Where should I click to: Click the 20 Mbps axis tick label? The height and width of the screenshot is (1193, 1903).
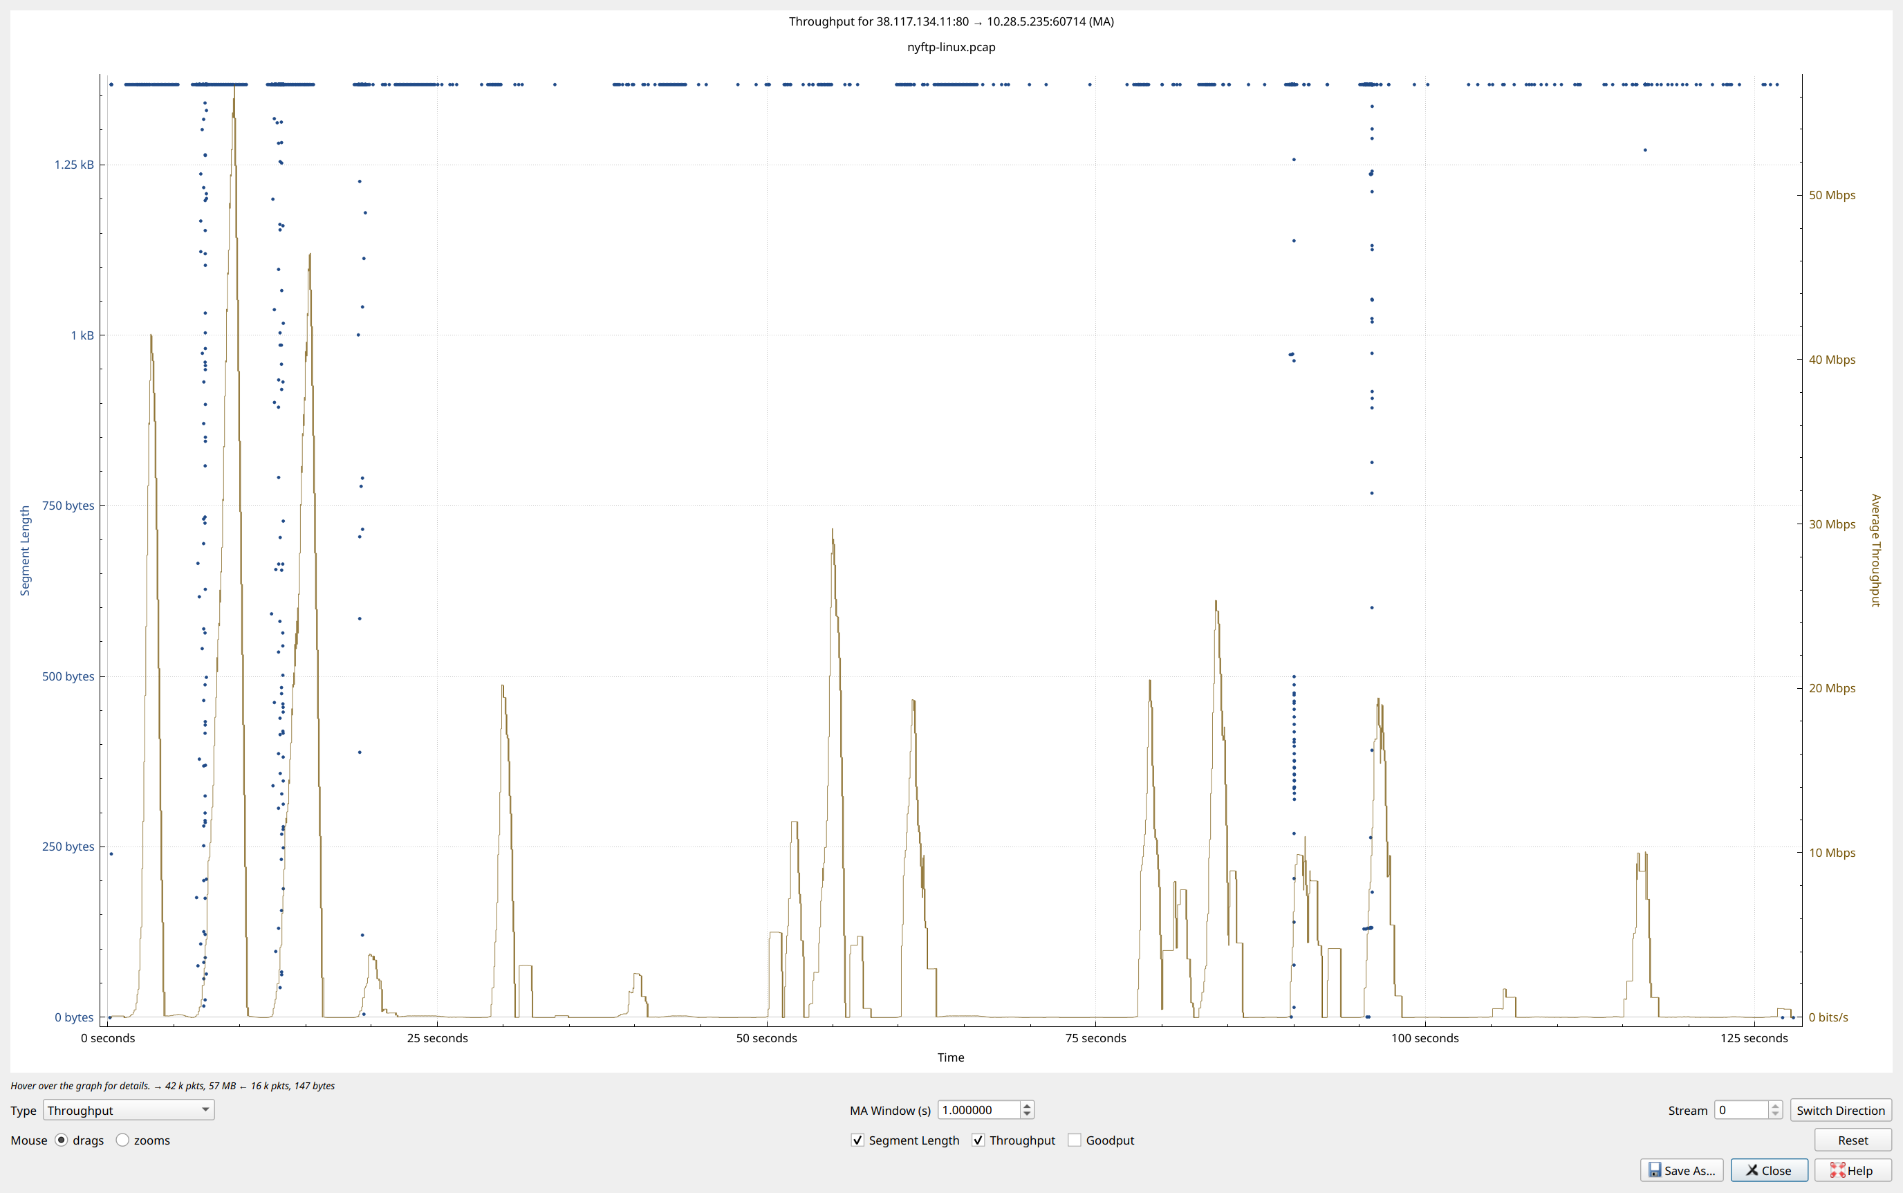pos(1832,688)
